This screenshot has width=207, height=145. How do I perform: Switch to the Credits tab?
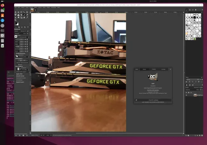pos(154,69)
